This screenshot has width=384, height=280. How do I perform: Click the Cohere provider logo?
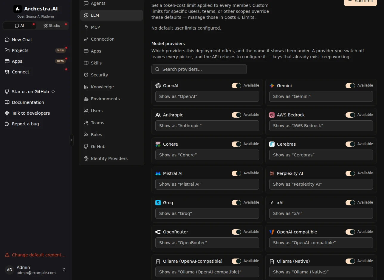point(158,144)
